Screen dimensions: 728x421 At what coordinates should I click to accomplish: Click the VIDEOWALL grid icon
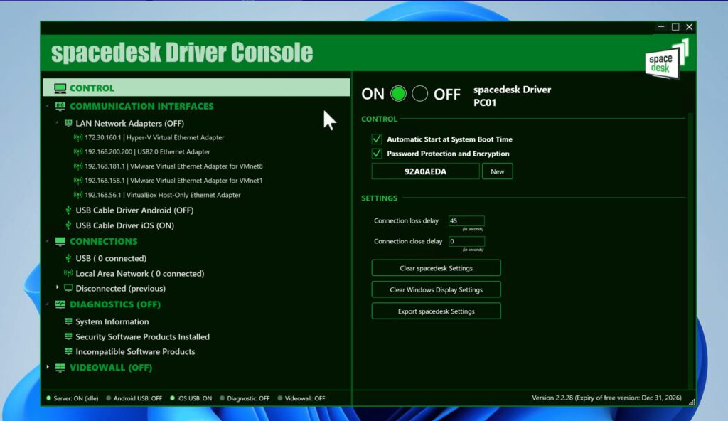coord(60,368)
